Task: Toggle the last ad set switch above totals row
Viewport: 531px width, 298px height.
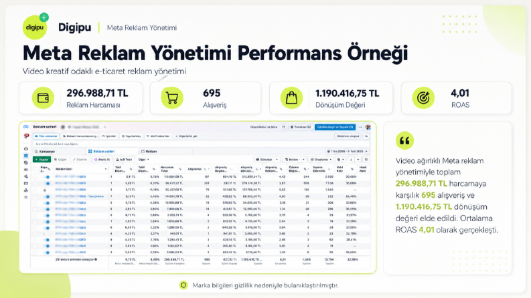Action: (47, 253)
